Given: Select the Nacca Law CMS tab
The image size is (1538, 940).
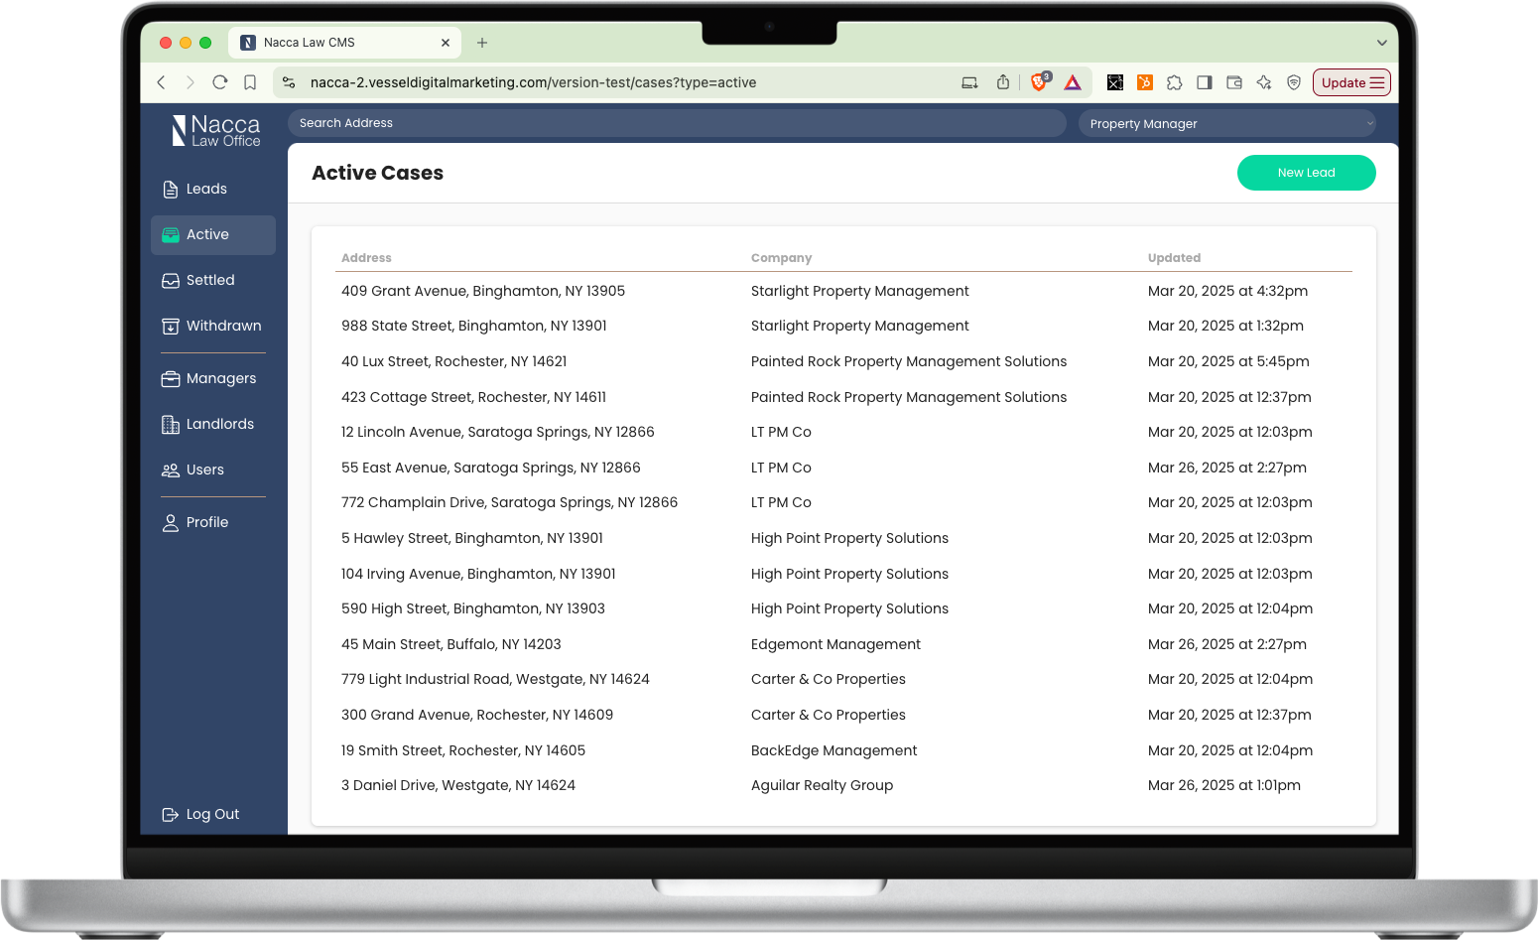Looking at the screenshot, I should point(345,43).
